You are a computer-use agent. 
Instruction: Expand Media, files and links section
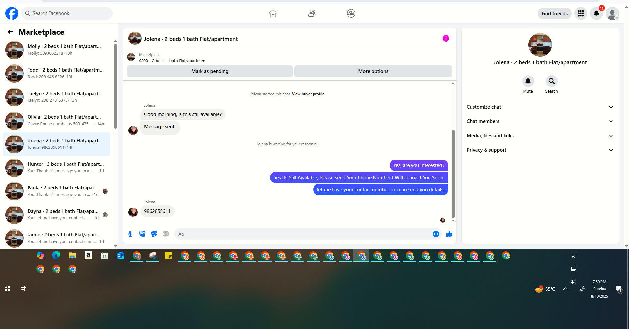click(x=540, y=136)
